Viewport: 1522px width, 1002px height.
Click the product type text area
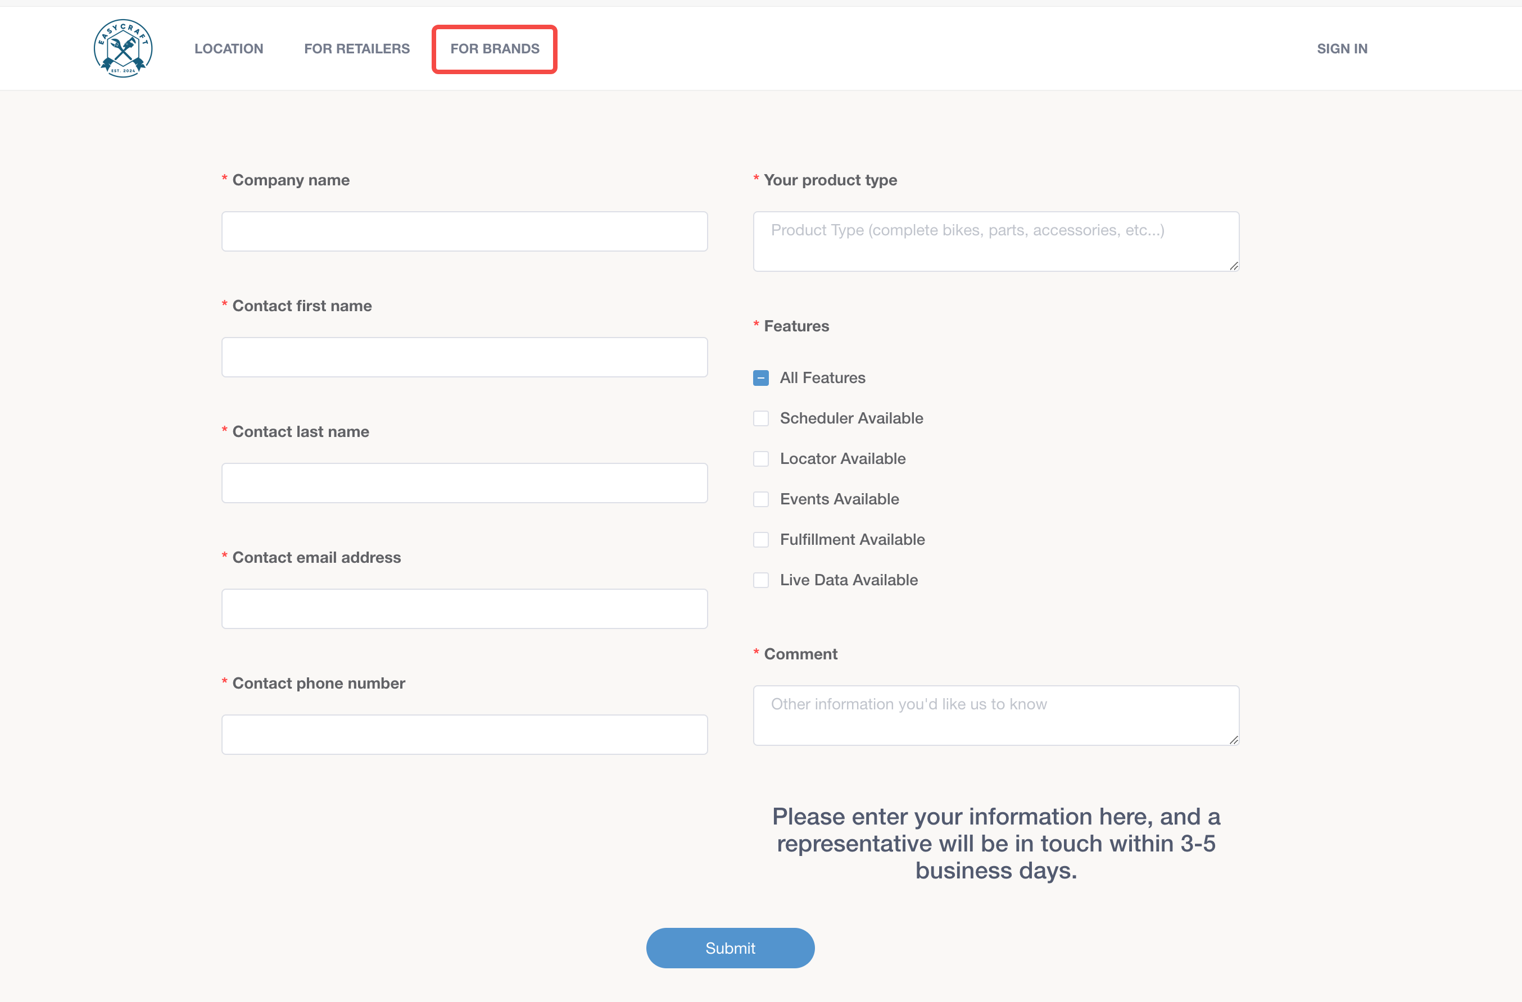point(996,242)
